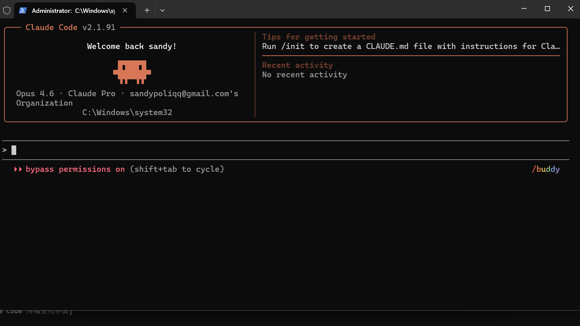This screenshot has height=326, width=580.
Task: Click the sandypoliqq@gmail.com email text
Action: (x=184, y=93)
